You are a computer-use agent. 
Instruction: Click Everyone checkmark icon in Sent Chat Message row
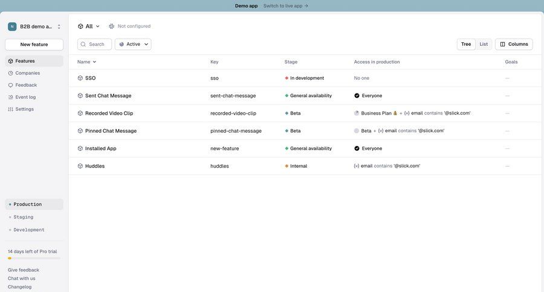[357, 95]
